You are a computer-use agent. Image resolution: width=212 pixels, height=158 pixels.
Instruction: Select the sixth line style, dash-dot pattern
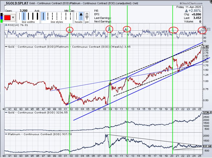(x=66, y=16)
